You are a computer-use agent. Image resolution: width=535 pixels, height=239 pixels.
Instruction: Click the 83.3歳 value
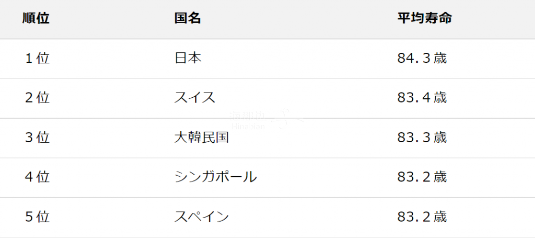point(422,138)
